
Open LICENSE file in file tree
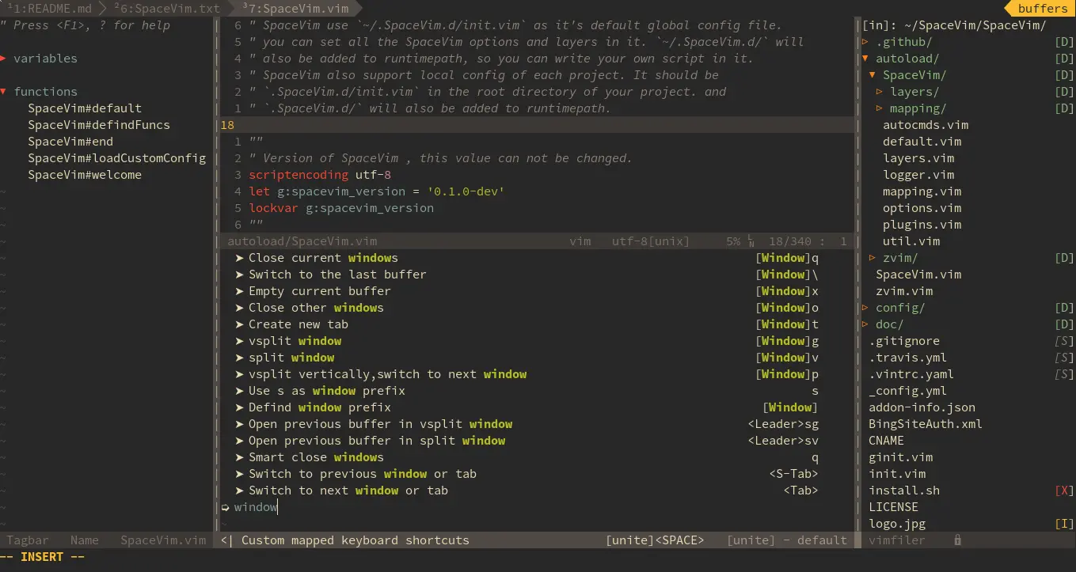(894, 507)
